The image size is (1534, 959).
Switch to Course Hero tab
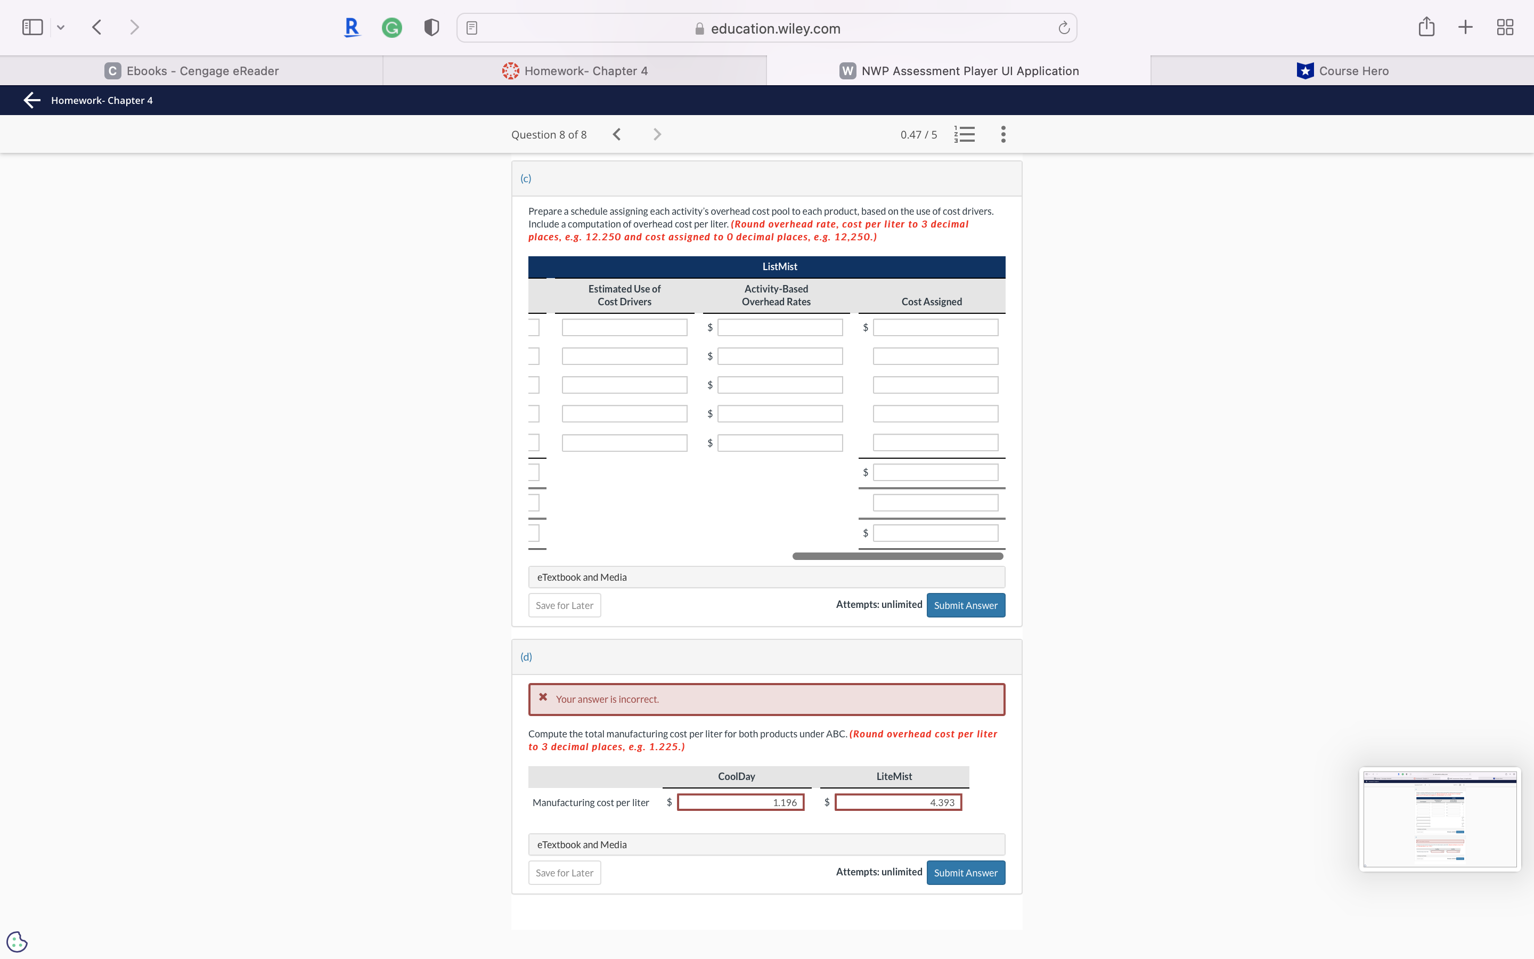click(1342, 70)
